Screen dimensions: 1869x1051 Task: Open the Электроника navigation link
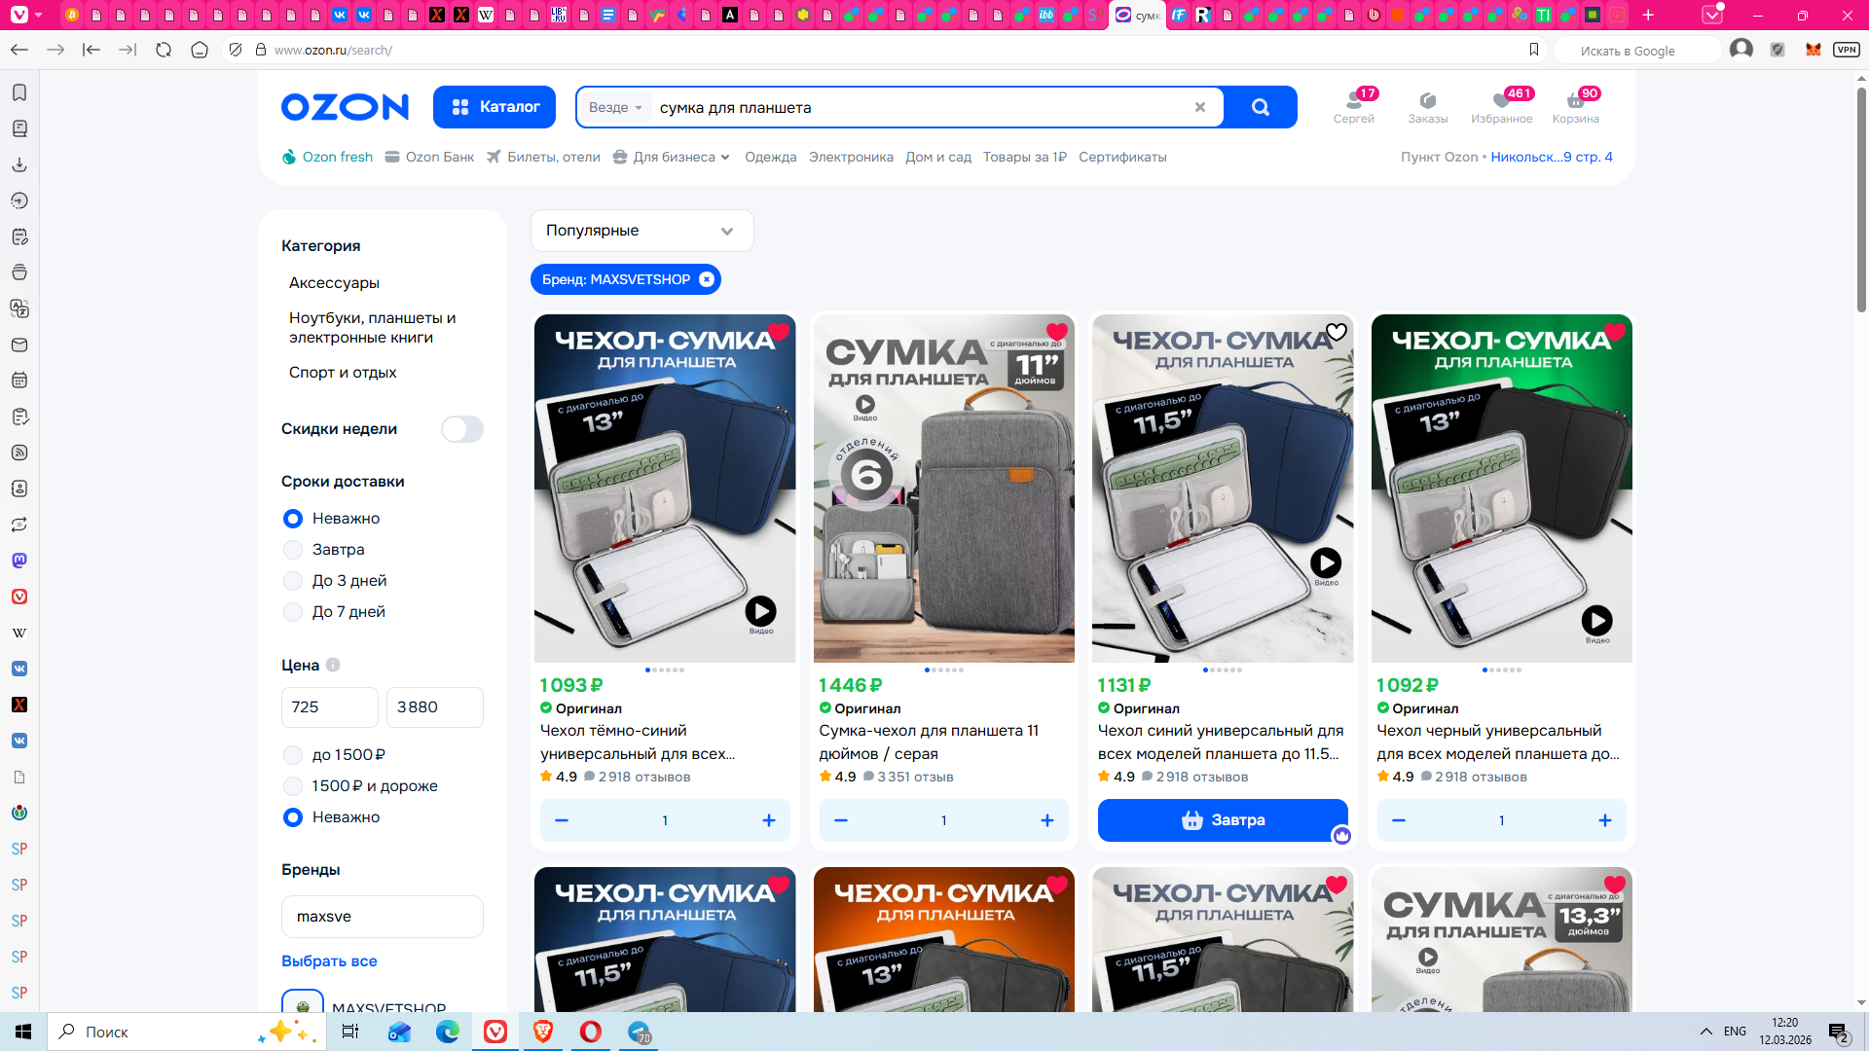pyautogui.click(x=850, y=157)
